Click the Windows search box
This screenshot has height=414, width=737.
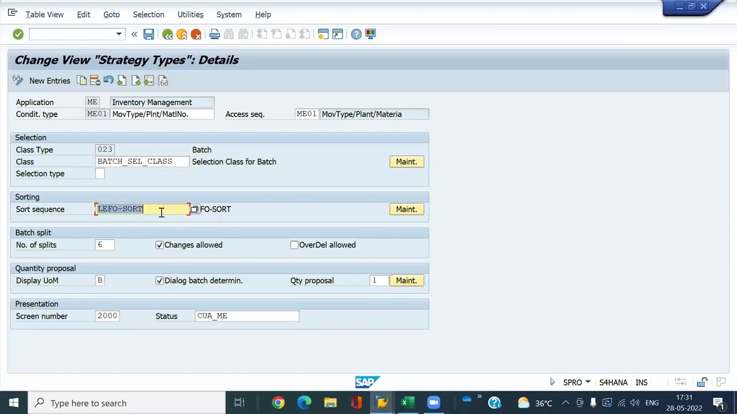coord(126,403)
